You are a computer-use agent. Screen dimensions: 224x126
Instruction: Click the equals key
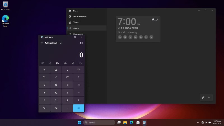click(x=79, y=108)
